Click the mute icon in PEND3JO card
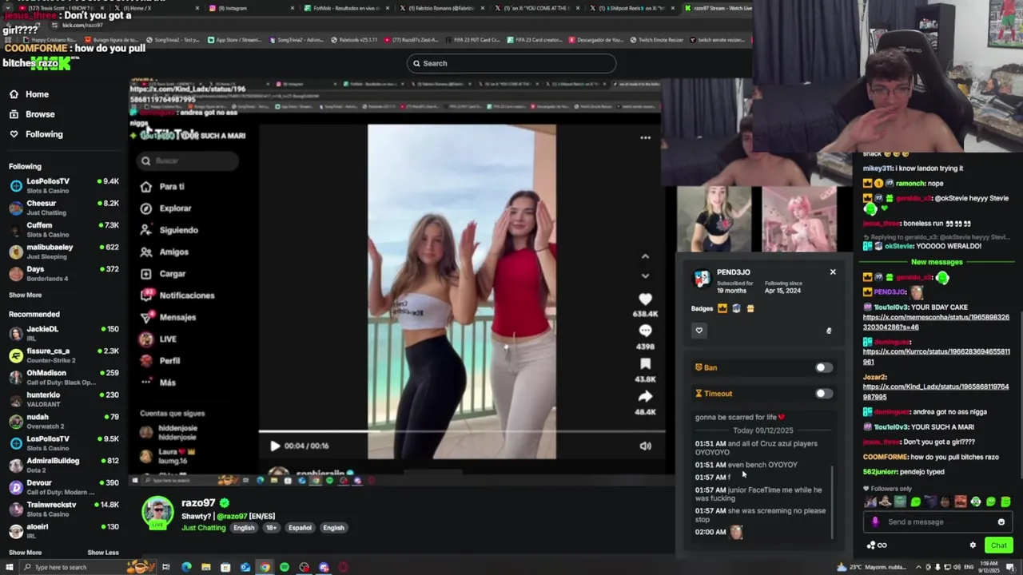This screenshot has height=575, width=1023. 829,331
